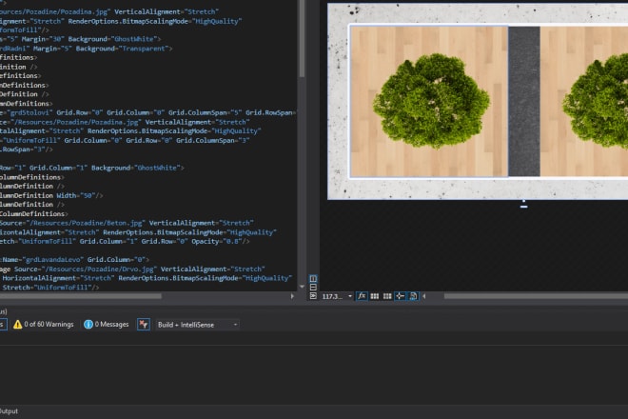628x419 pixels.
Task: Select the left tree image in designer
Action: (429, 101)
